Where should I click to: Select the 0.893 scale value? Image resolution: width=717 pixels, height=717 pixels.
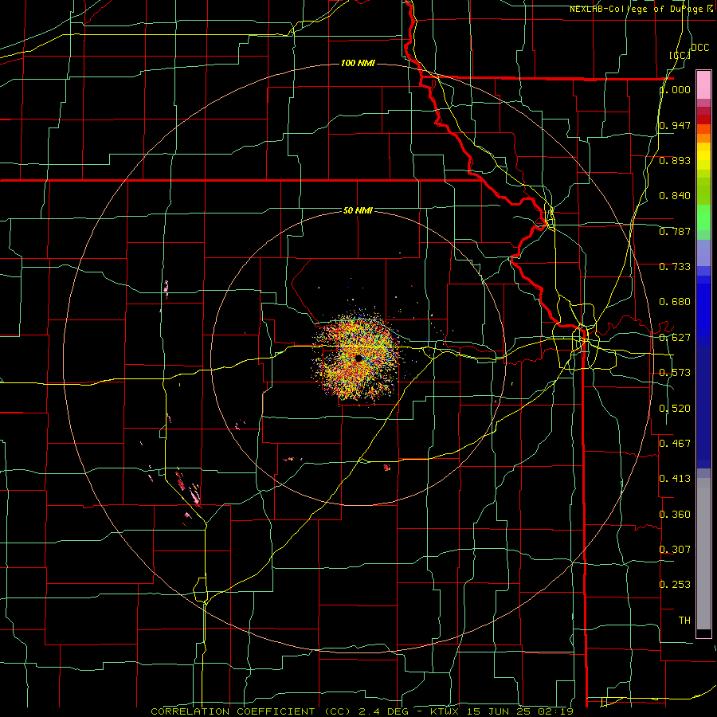tap(675, 160)
